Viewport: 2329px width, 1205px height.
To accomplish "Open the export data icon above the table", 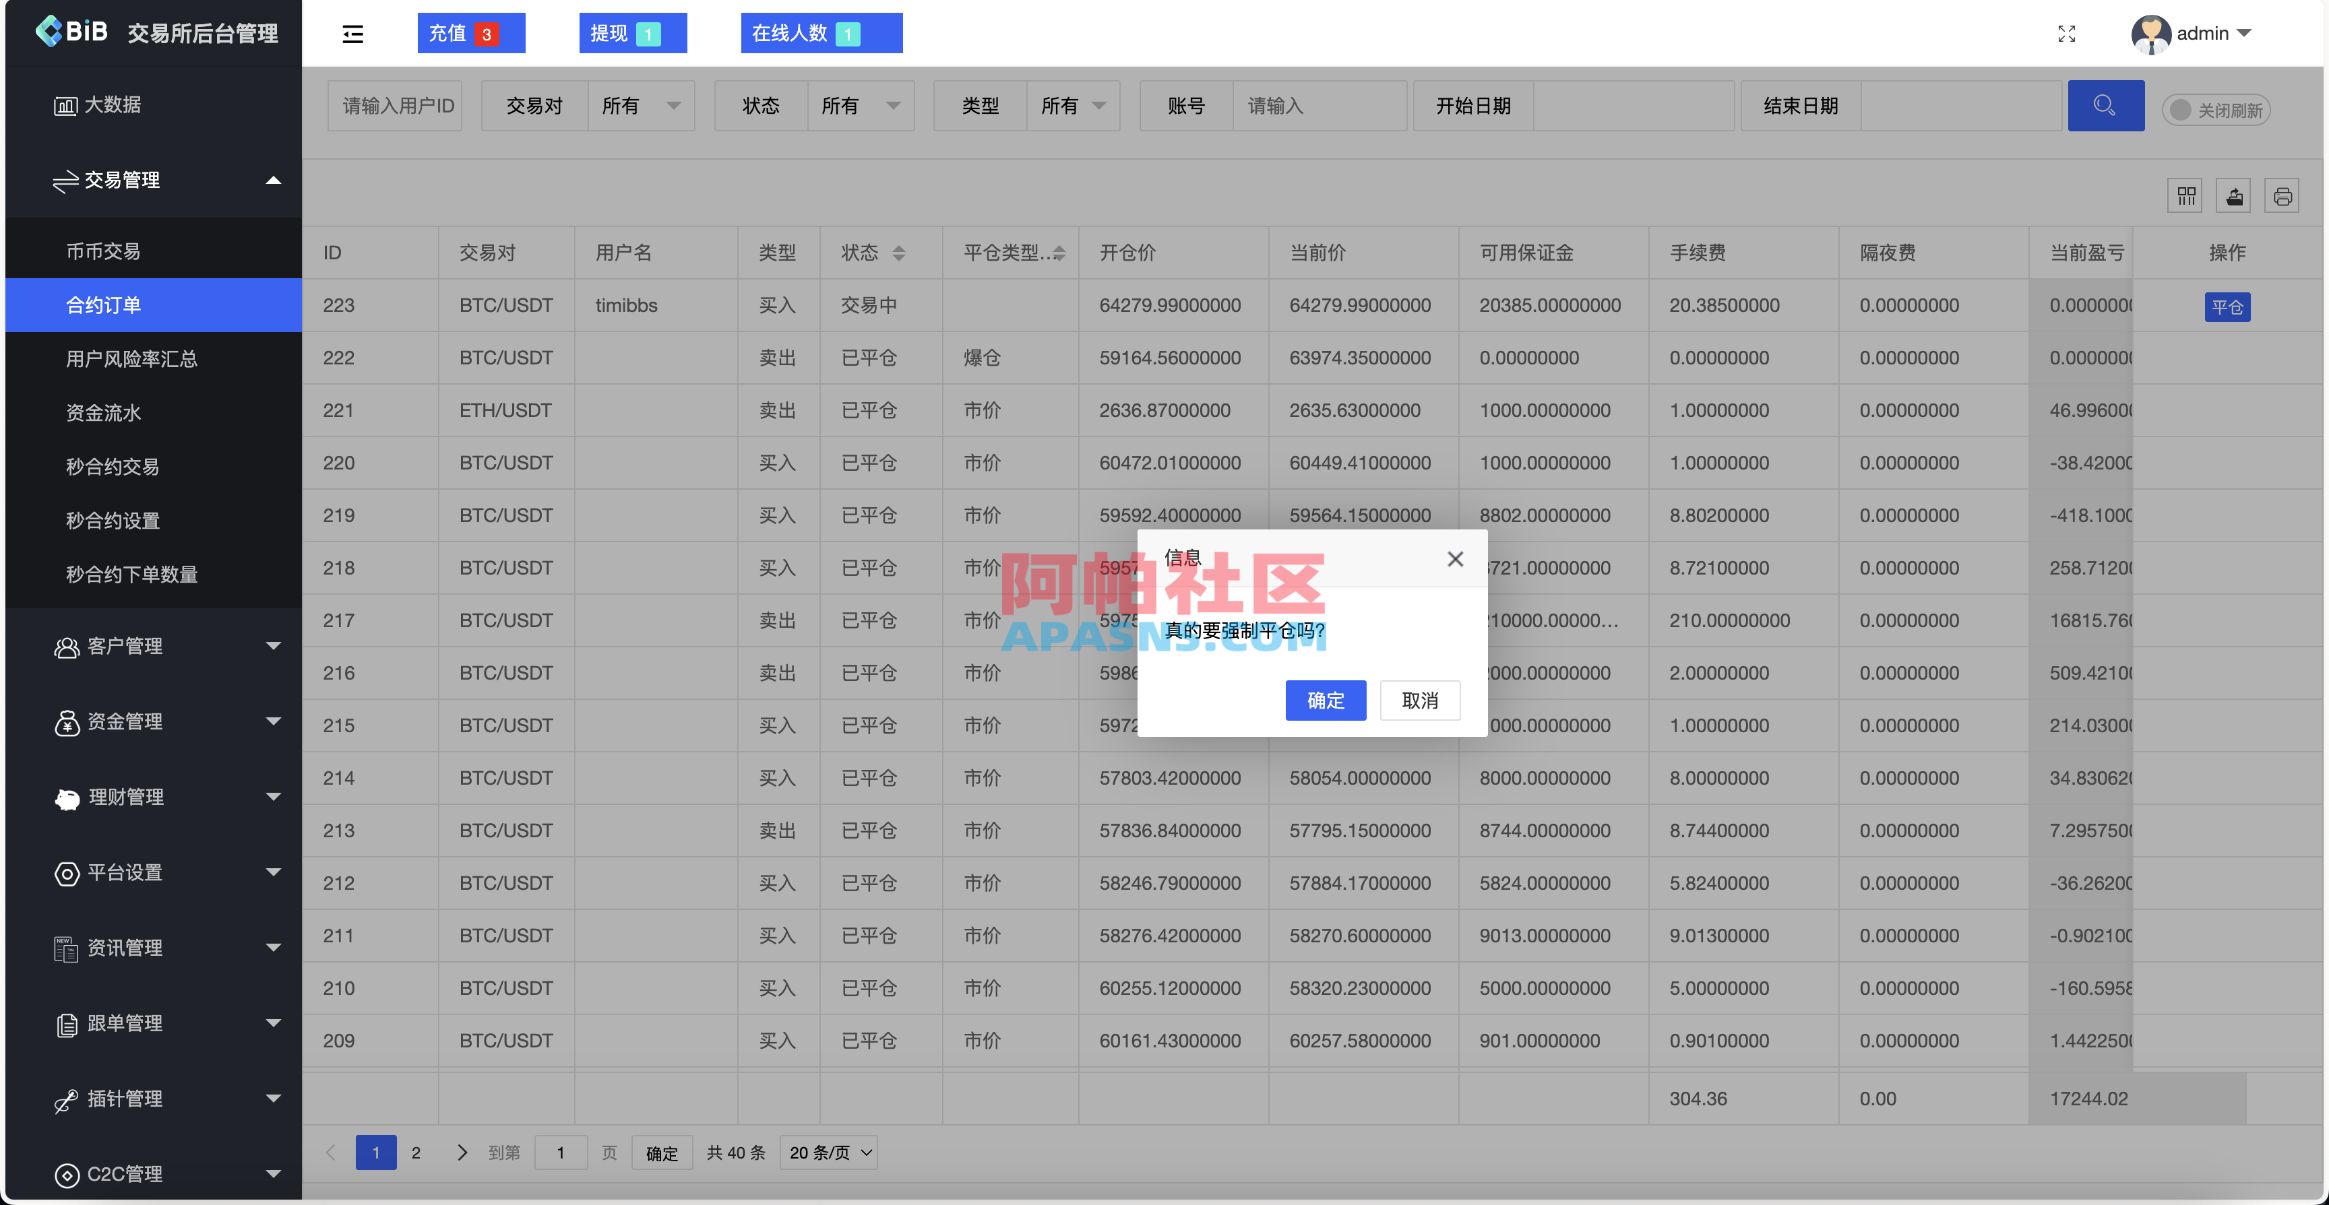I will click(2233, 195).
